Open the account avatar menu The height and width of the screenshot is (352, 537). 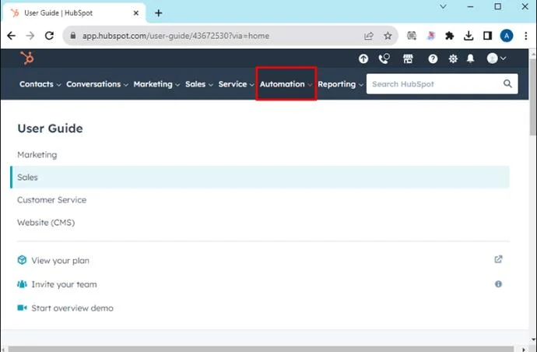(x=497, y=58)
